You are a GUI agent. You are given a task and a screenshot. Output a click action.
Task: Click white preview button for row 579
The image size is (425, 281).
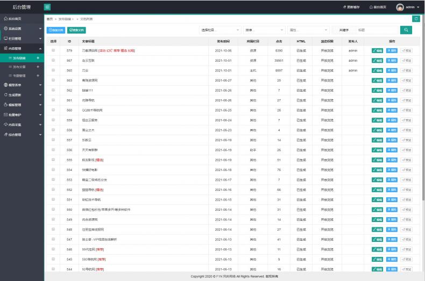pyautogui.click(x=406, y=50)
